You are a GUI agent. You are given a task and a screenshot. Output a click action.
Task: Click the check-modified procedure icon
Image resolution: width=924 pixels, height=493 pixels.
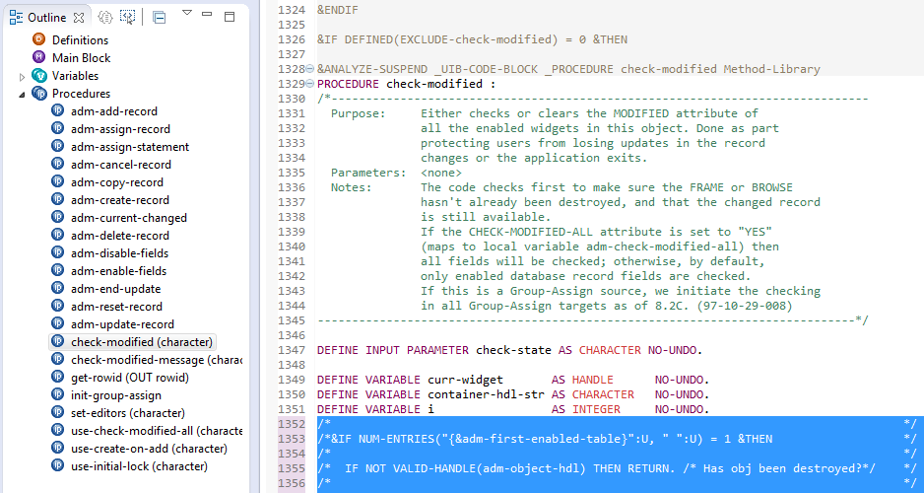pos(58,340)
